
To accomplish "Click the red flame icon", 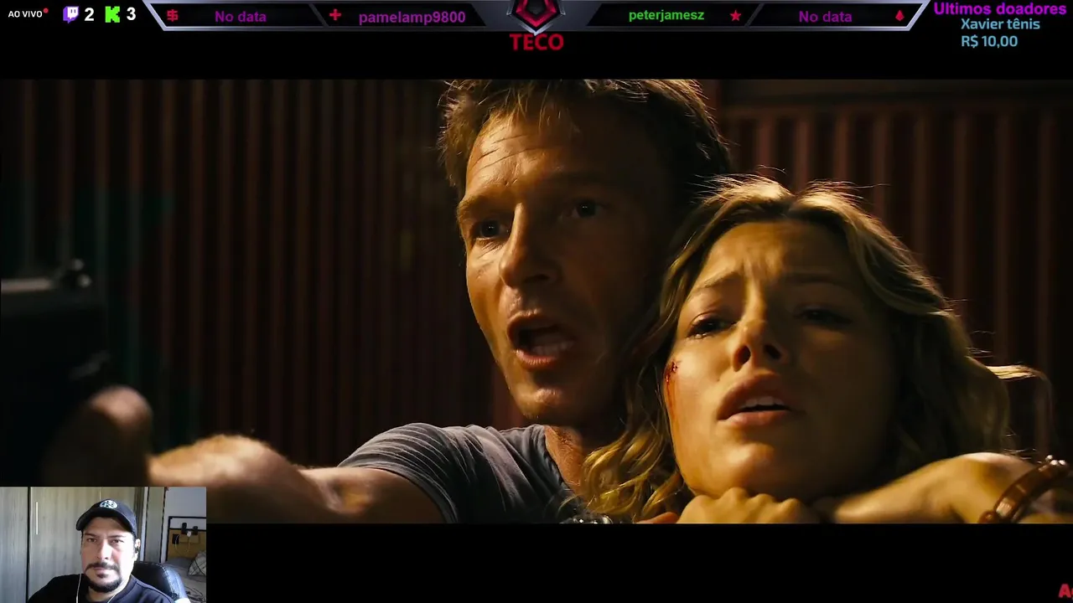I will (899, 16).
